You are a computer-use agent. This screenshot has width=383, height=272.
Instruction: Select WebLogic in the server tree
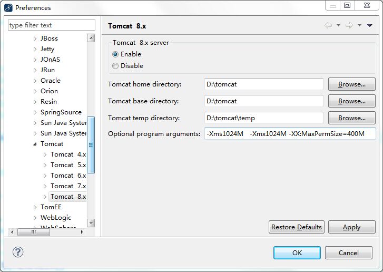pos(56,218)
